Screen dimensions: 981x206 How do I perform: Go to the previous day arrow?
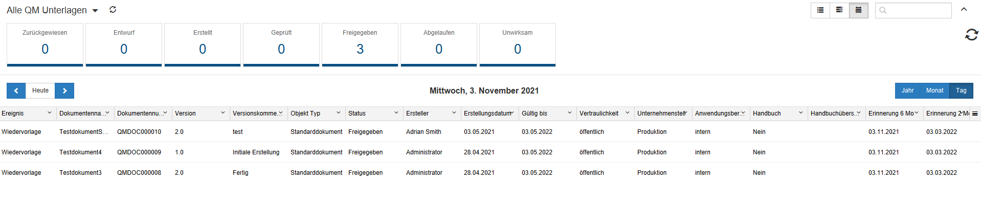pos(16,90)
